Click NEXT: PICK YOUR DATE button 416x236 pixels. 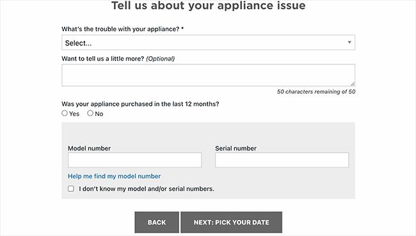coord(231,222)
